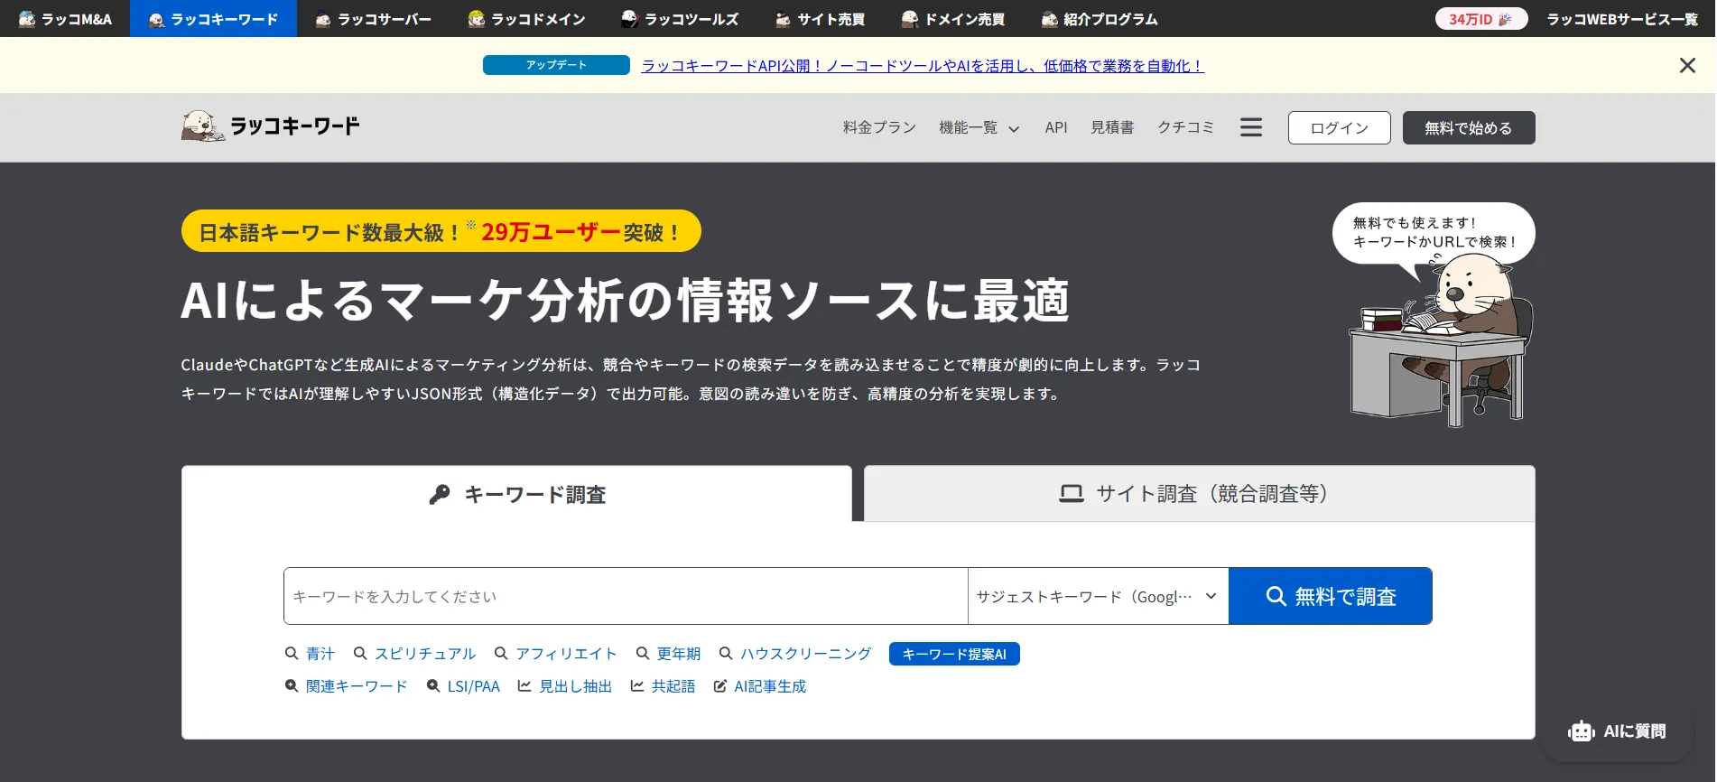Open 見積書 nav link
Screen dimensions: 1717x782
(1111, 127)
